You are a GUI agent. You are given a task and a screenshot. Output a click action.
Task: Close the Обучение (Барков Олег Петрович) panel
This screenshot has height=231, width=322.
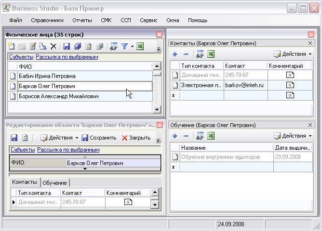pyautogui.click(x=310, y=125)
